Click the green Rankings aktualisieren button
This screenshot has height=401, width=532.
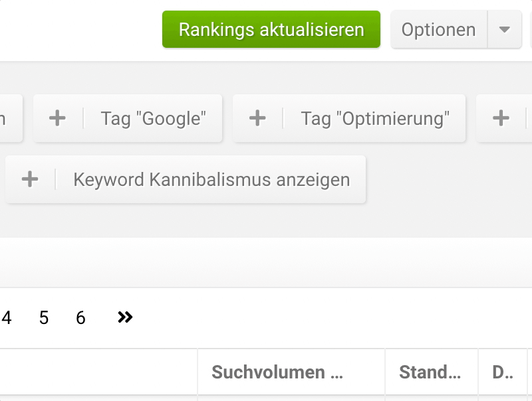pyautogui.click(x=271, y=30)
